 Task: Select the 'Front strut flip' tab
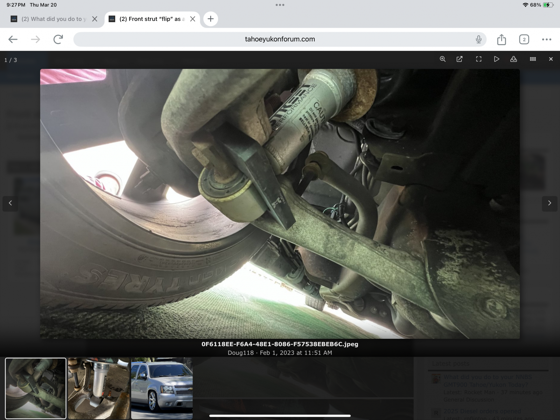152,19
